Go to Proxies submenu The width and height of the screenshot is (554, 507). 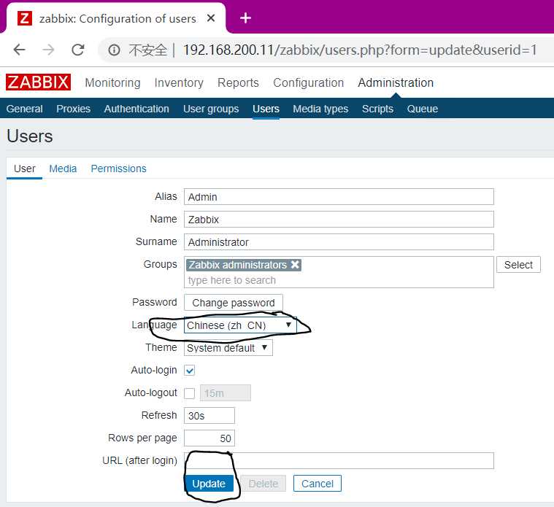click(x=74, y=109)
